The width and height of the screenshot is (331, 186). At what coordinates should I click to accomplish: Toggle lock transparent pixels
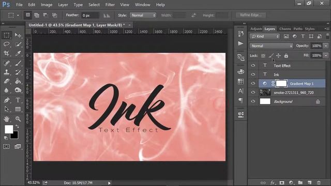(263, 56)
